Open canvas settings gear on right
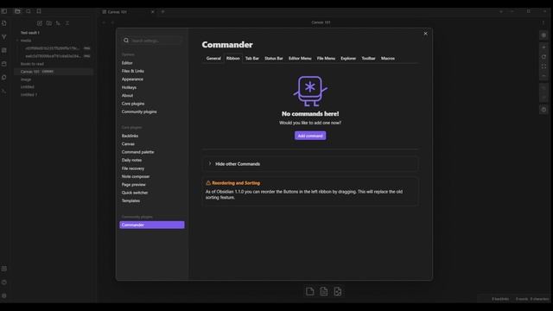The width and height of the screenshot is (553, 311). (543, 35)
